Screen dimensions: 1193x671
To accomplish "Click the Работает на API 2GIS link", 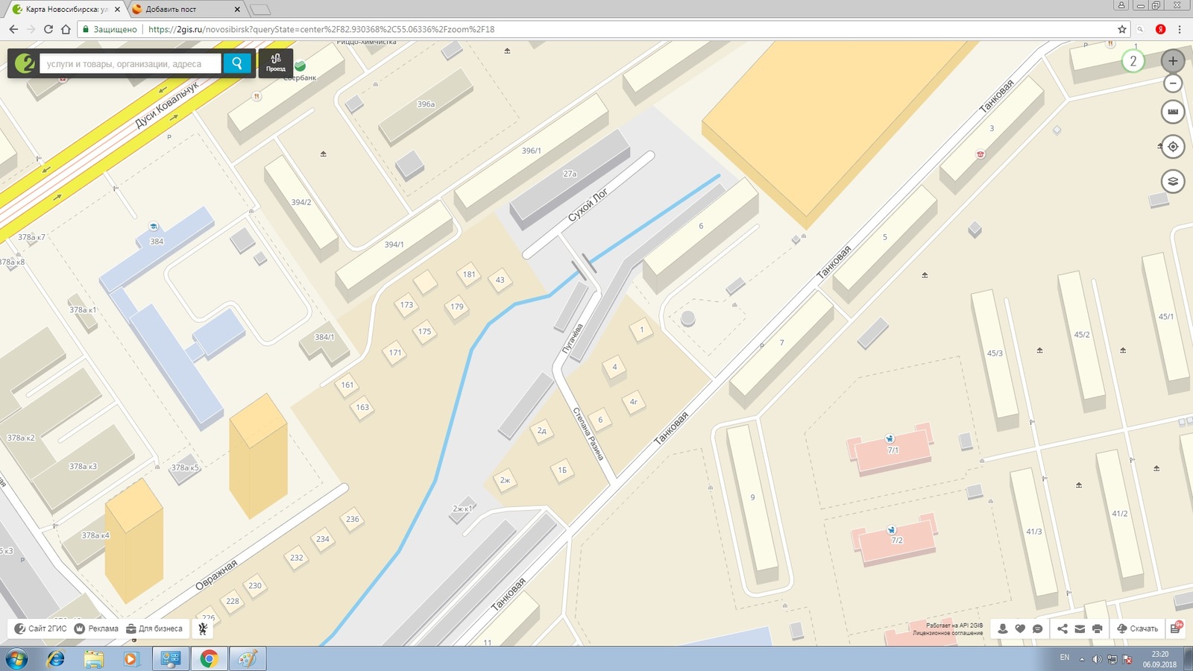I will pyautogui.click(x=954, y=626).
